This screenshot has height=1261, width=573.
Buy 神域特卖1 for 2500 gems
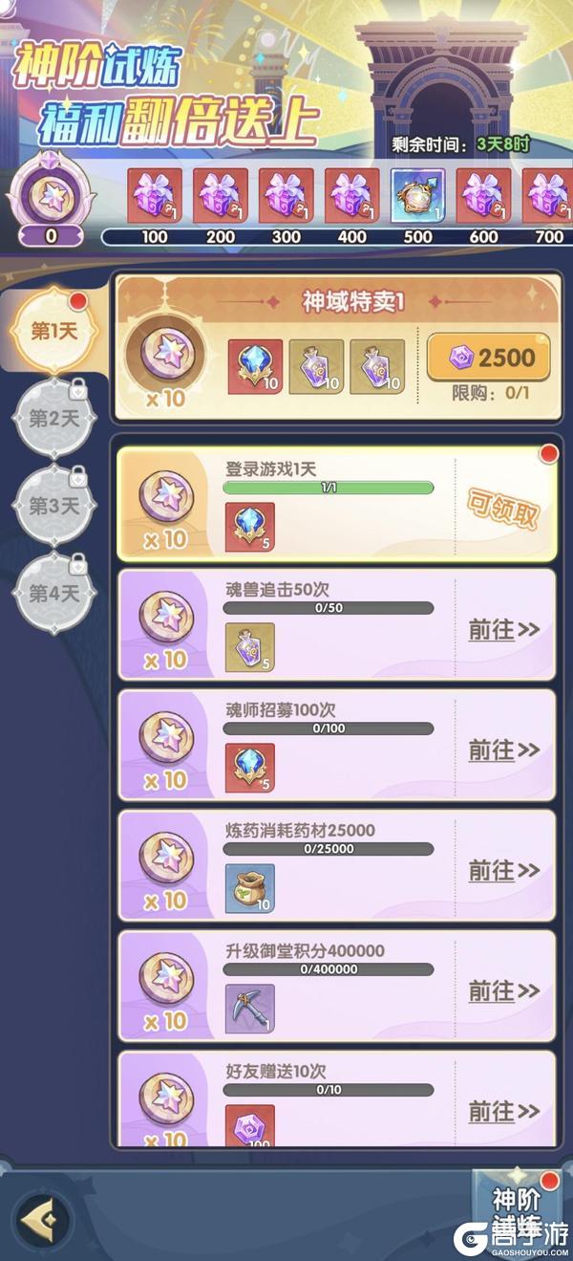point(488,358)
